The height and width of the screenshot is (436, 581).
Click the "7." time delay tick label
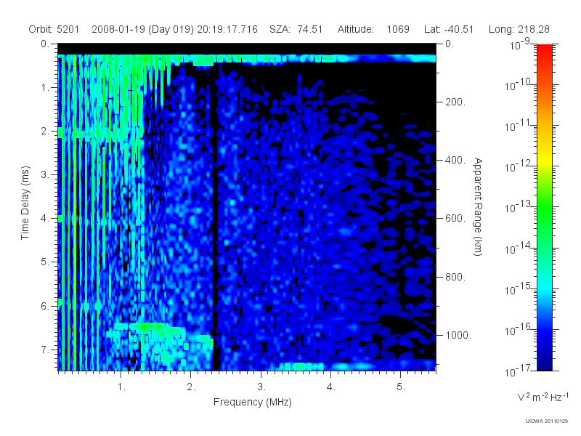(44, 350)
